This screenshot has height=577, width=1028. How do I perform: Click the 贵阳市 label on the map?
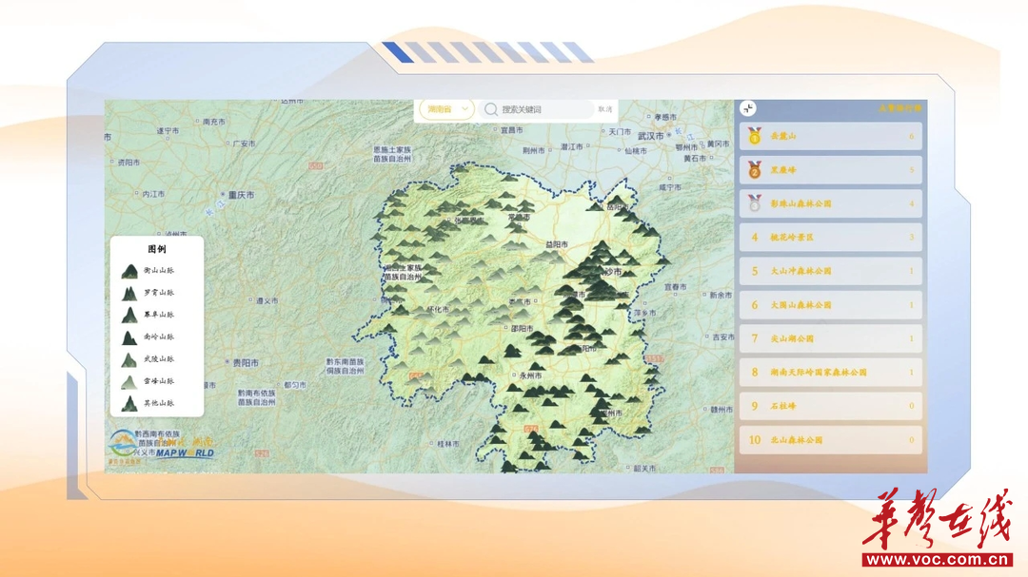click(x=246, y=363)
